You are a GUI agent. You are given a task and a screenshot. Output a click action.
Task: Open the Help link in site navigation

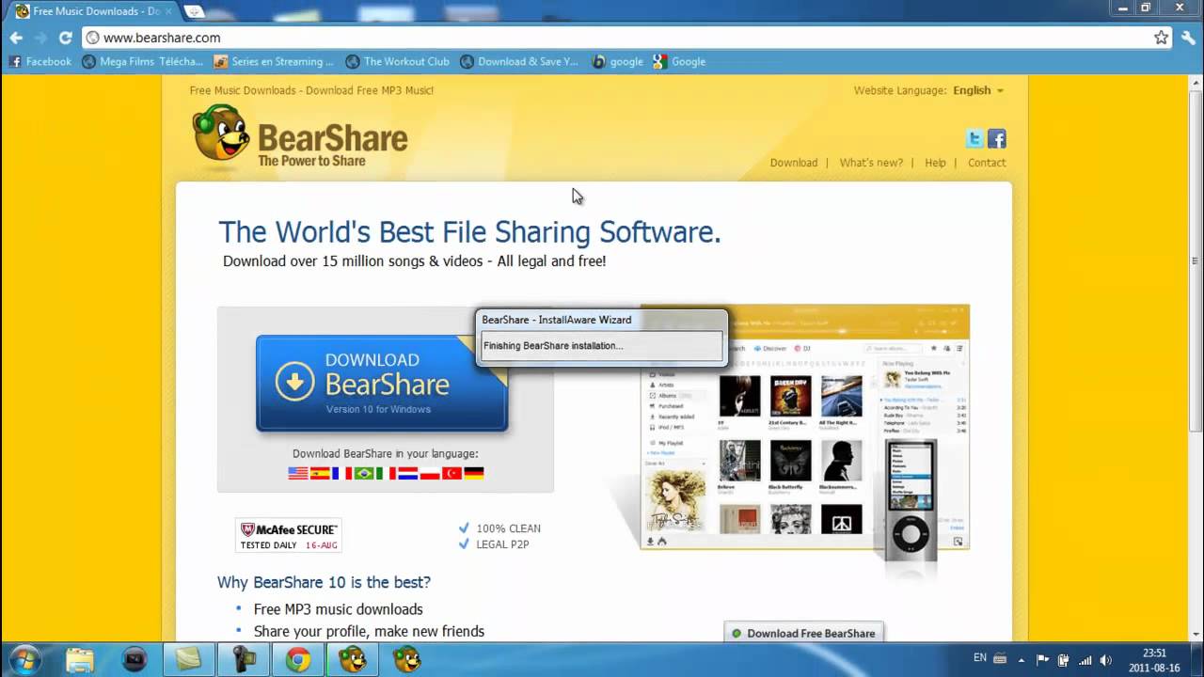(x=935, y=163)
